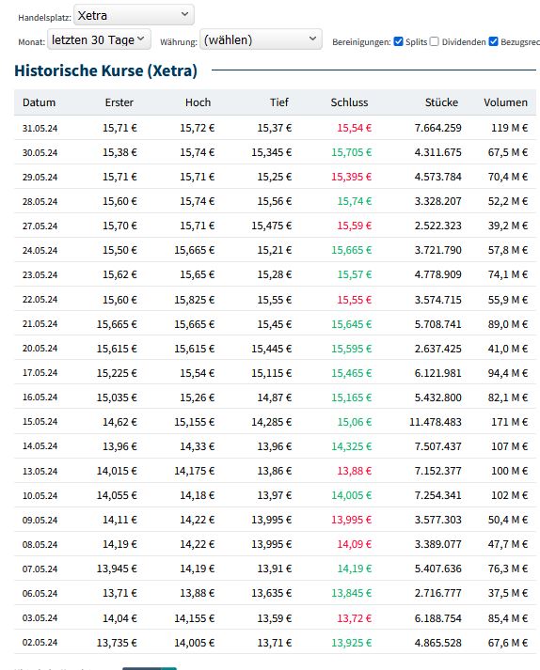Click the Volumen column header

[x=505, y=102]
